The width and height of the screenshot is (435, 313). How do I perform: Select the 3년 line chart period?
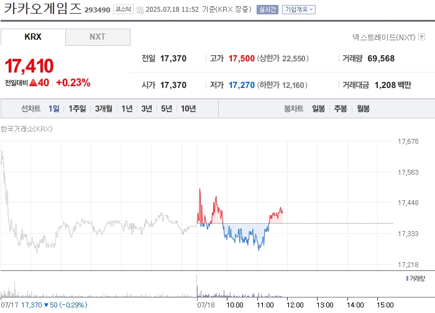point(147,108)
